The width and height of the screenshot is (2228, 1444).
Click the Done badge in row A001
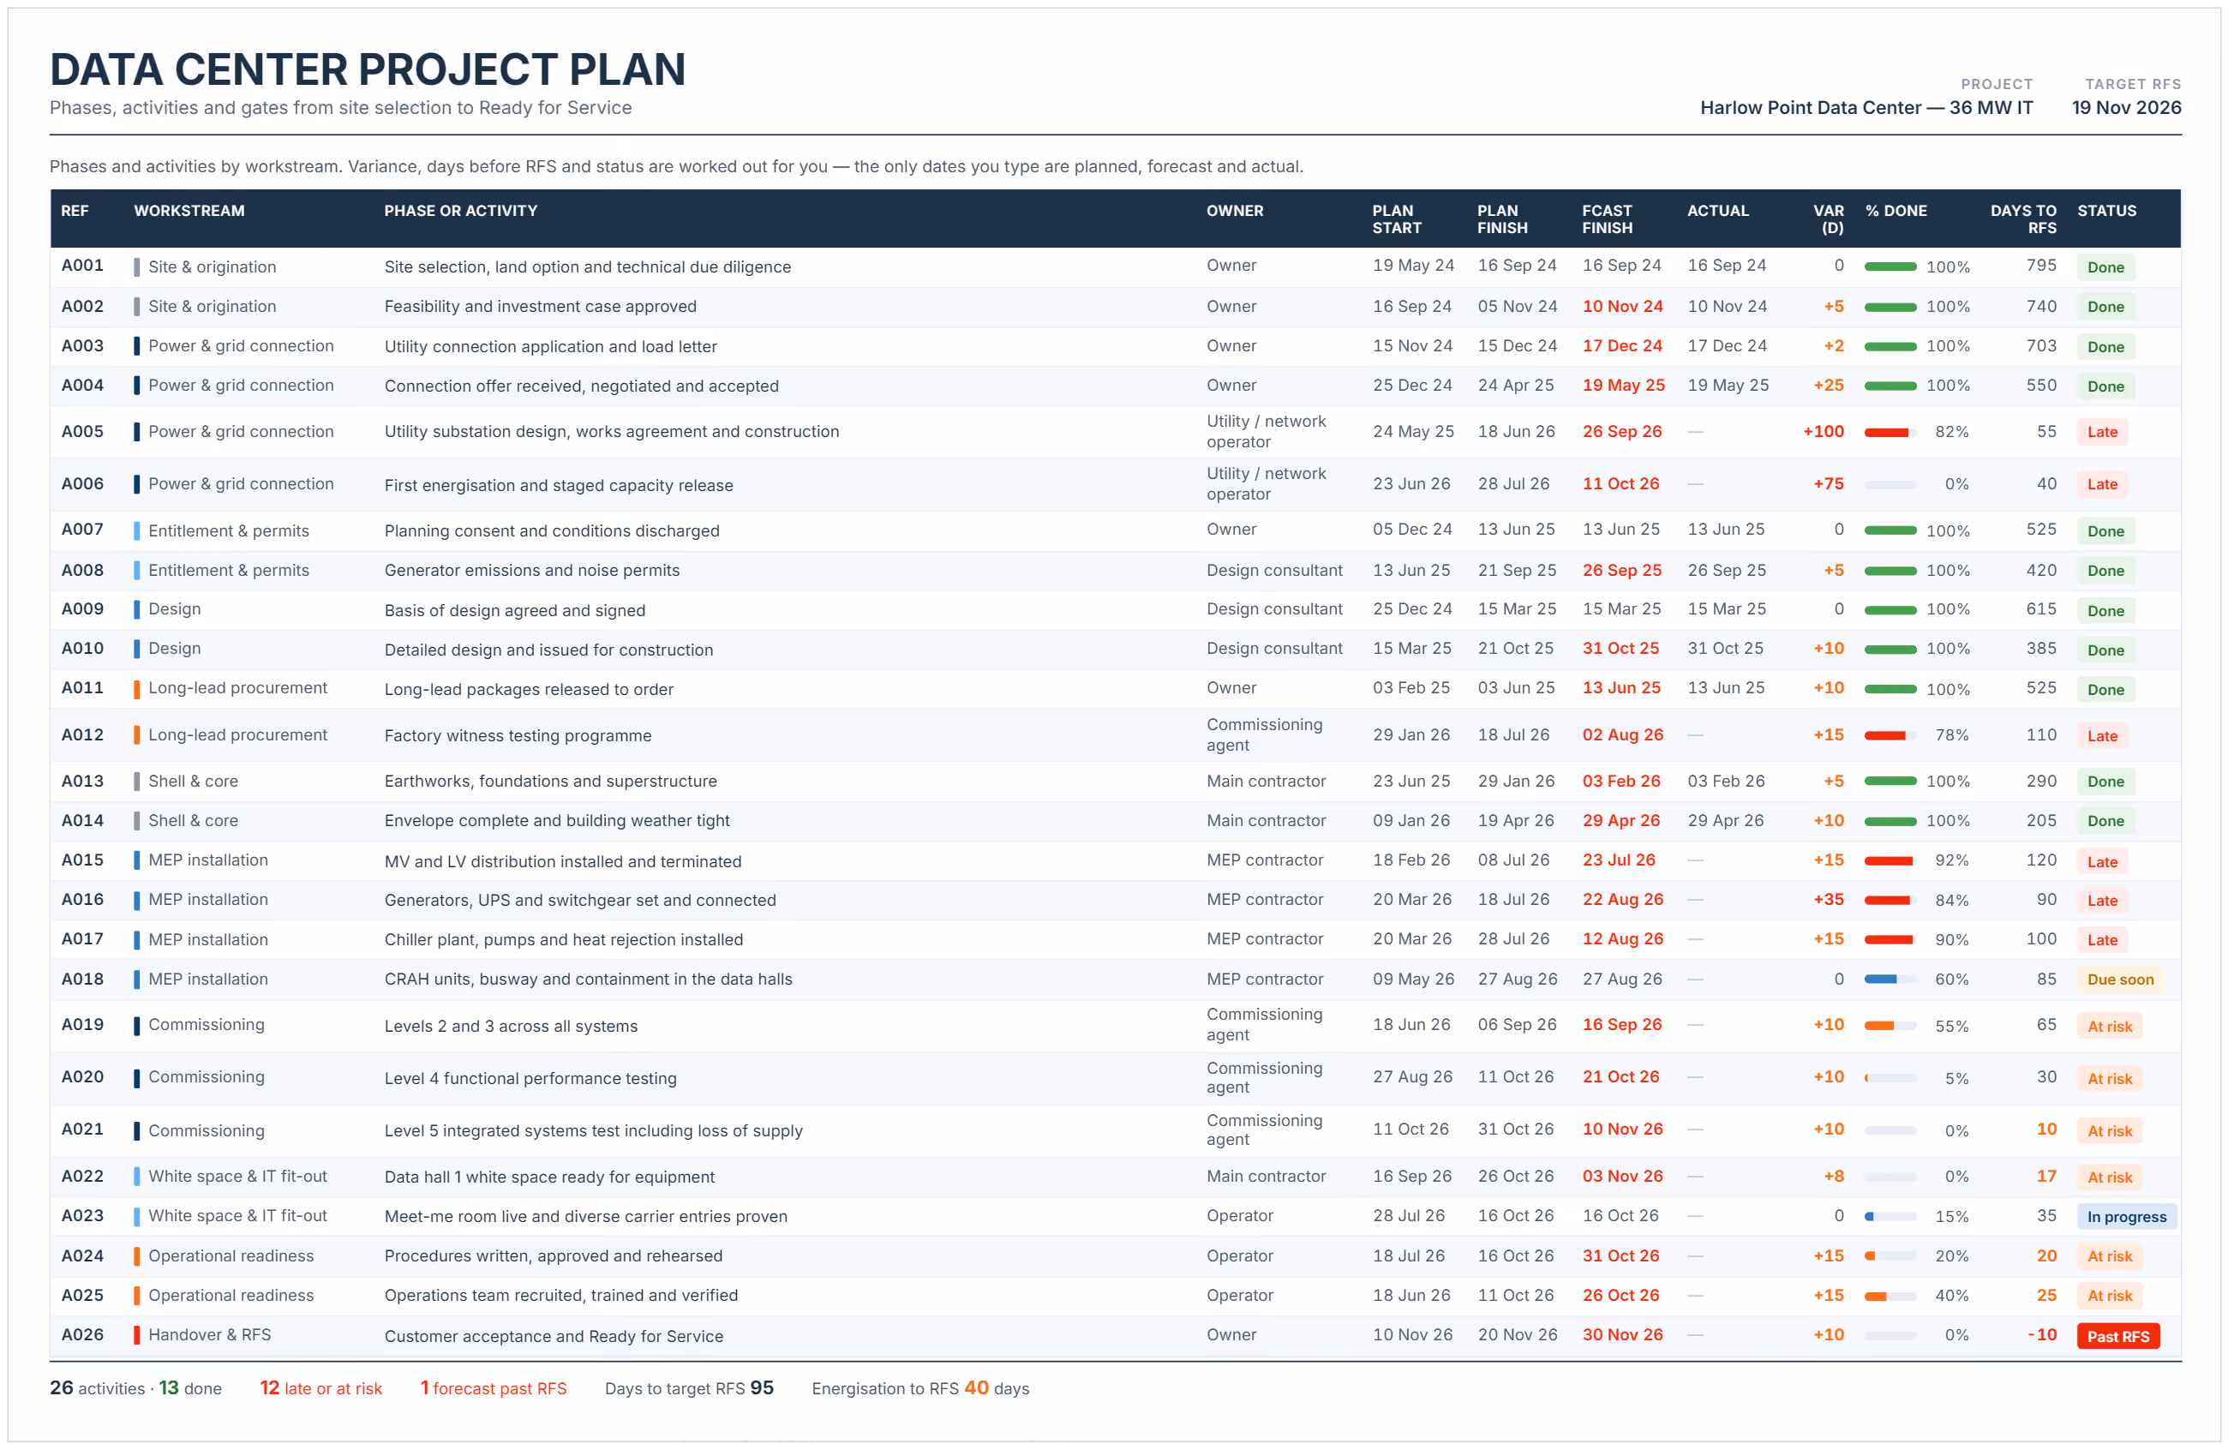pos(2105,267)
